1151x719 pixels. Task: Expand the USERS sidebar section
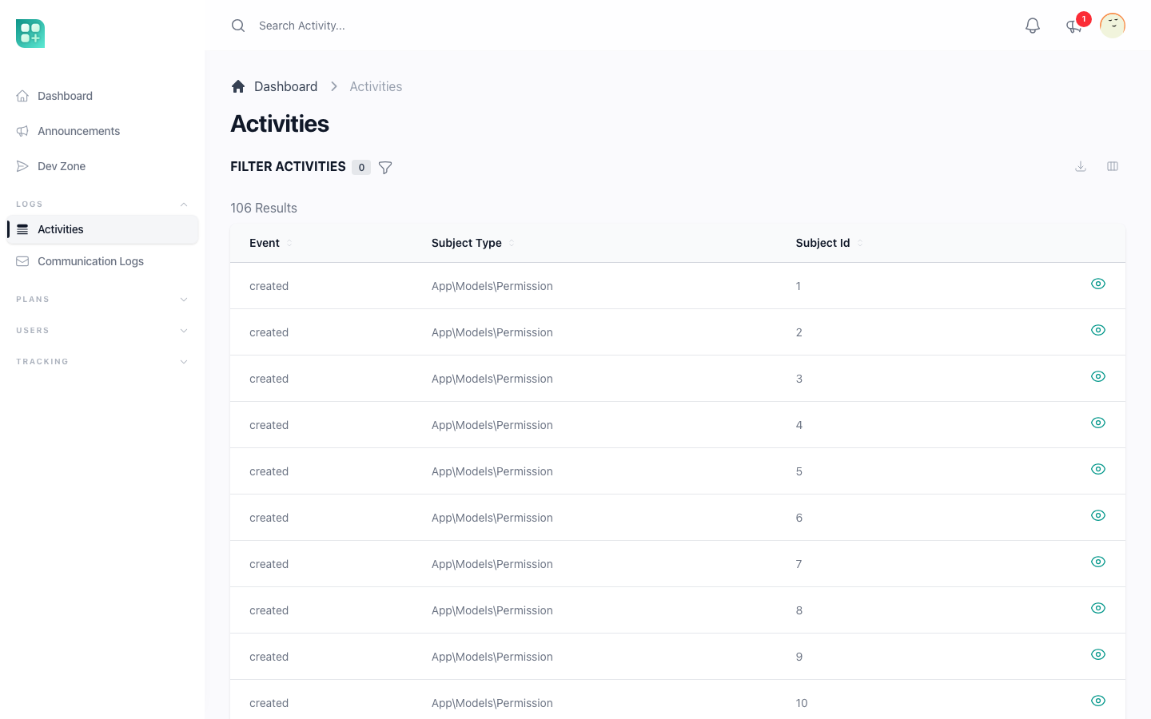[102, 331]
